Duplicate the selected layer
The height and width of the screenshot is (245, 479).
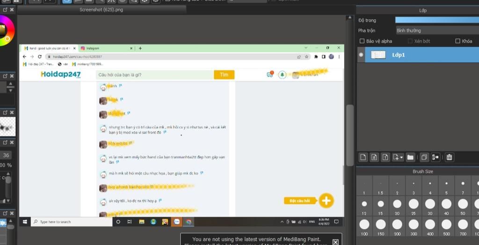(424, 157)
